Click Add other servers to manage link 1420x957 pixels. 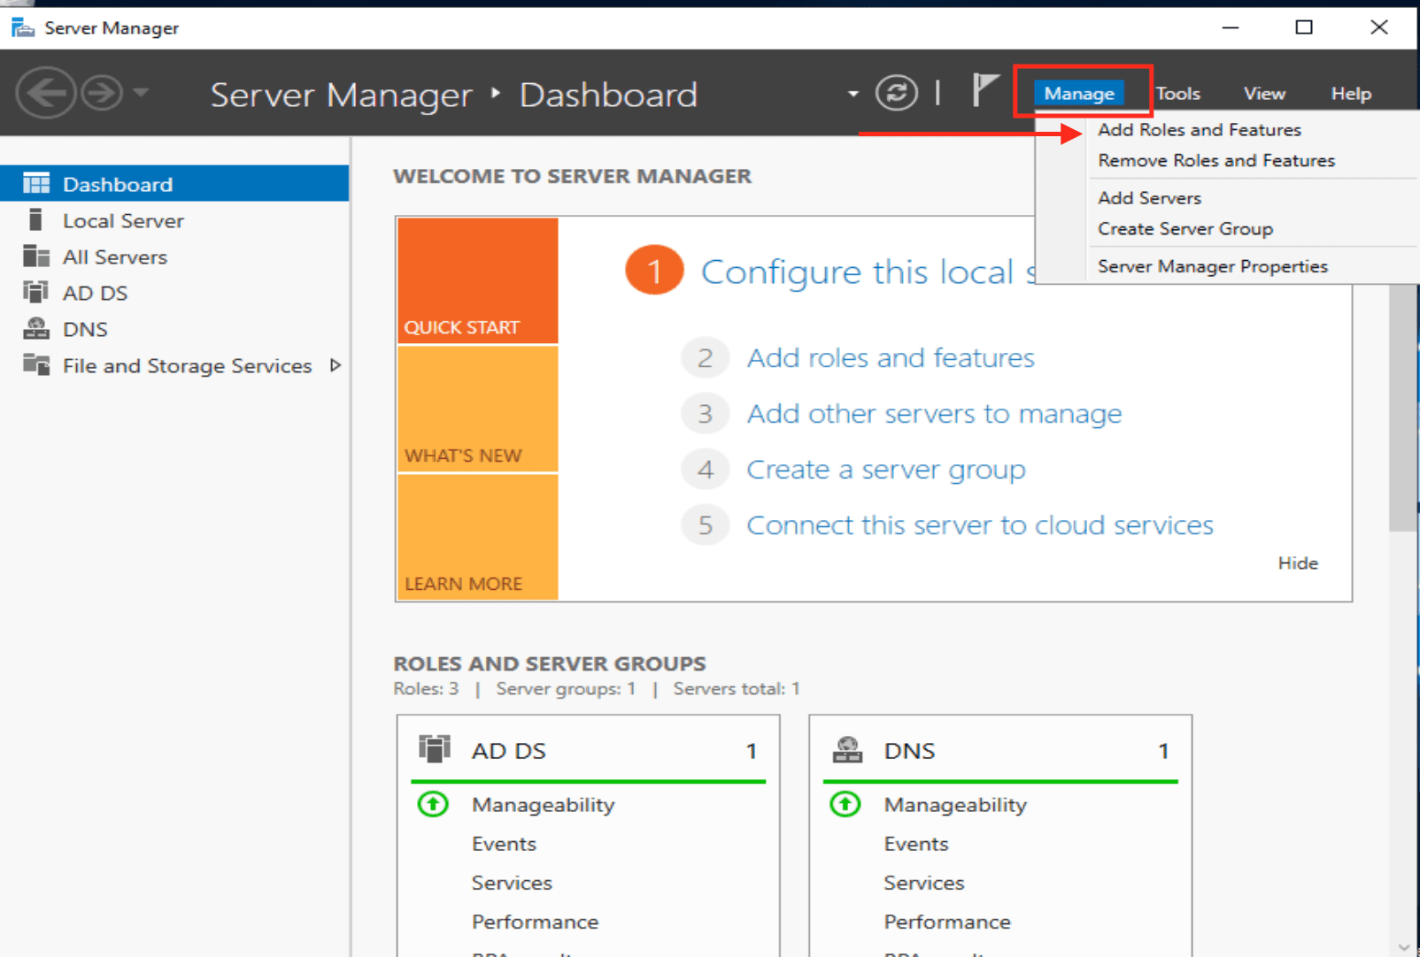pyautogui.click(x=933, y=414)
